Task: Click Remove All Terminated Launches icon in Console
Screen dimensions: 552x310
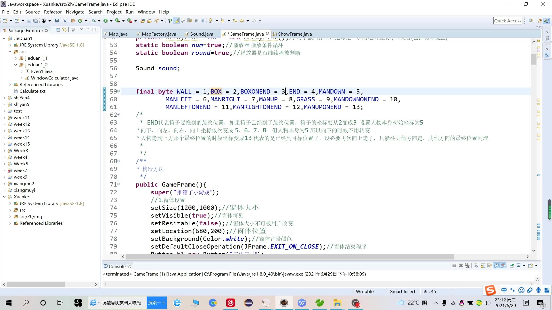Action: tap(467, 266)
